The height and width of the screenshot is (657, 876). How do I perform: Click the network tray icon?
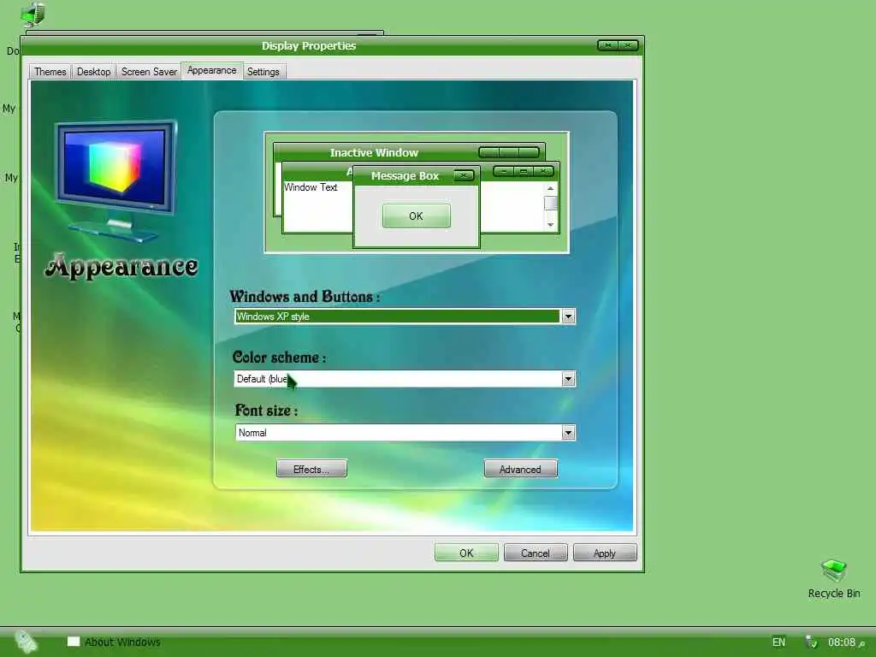click(x=811, y=642)
